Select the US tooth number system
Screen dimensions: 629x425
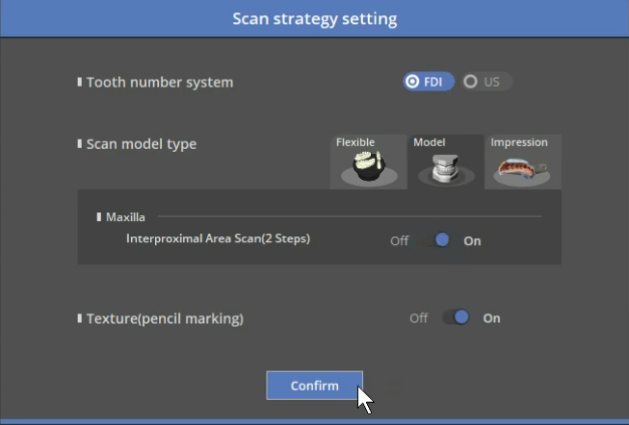point(486,82)
